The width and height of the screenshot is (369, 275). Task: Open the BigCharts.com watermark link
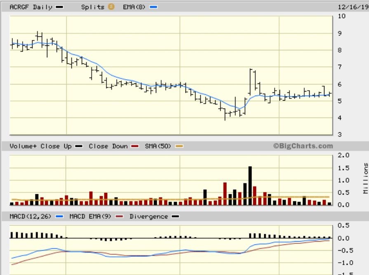click(x=302, y=146)
